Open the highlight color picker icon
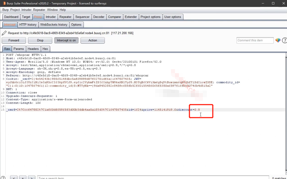287x179 pixels. tap(278, 40)
